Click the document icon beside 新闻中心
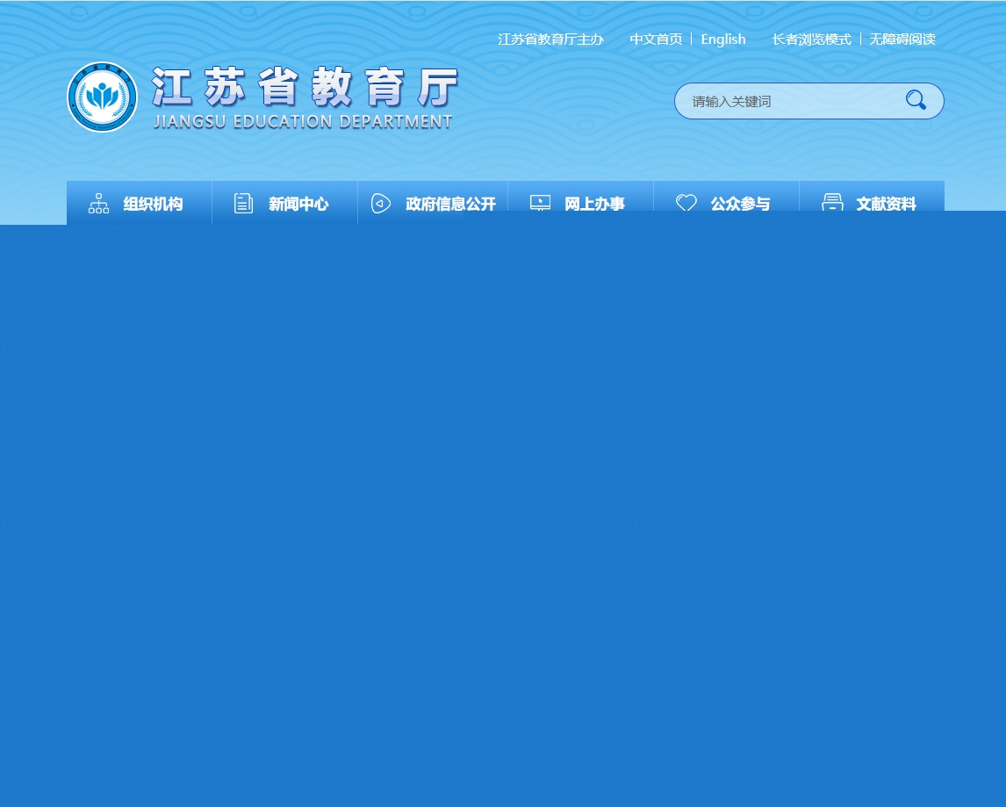The width and height of the screenshot is (1006, 807). pyautogui.click(x=243, y=204)
